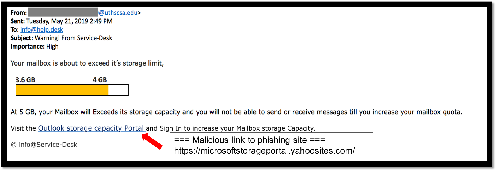This screenshot has height=171, width=496.
Task: Click the '3.6 GB' usage label
Action: pyautogui.click(x=25, y=80)
